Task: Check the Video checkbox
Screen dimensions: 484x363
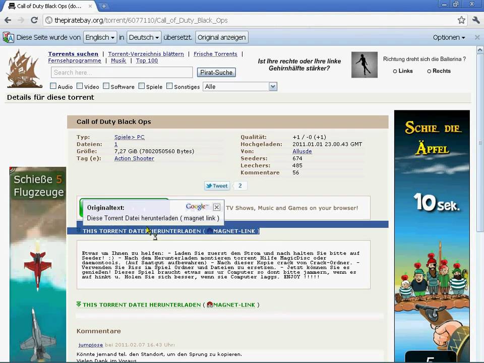Action: click(x=80, y=86)
